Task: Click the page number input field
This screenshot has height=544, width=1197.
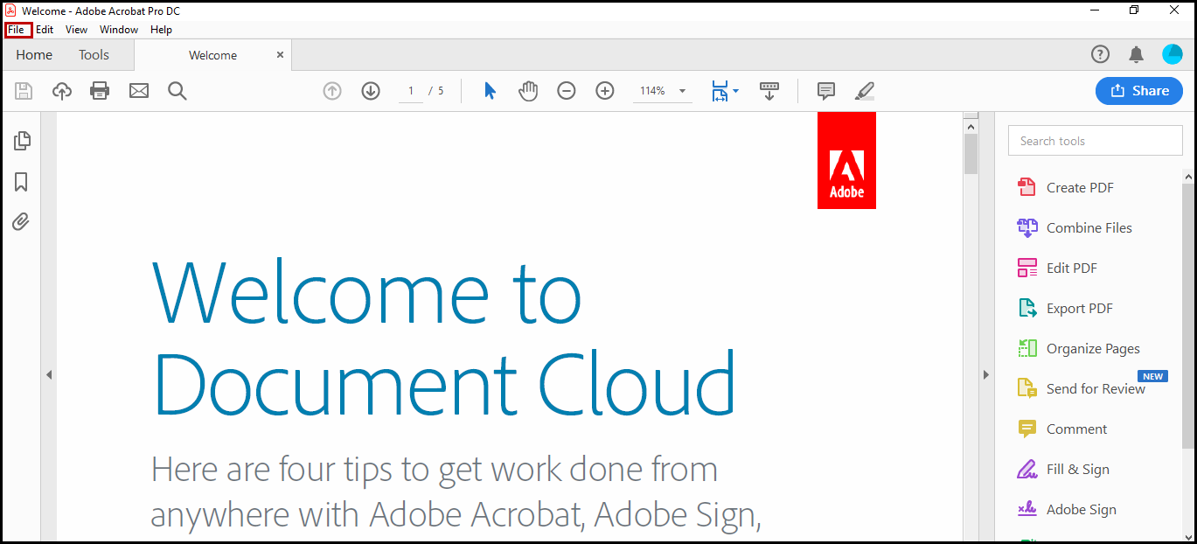Action: 411,91
